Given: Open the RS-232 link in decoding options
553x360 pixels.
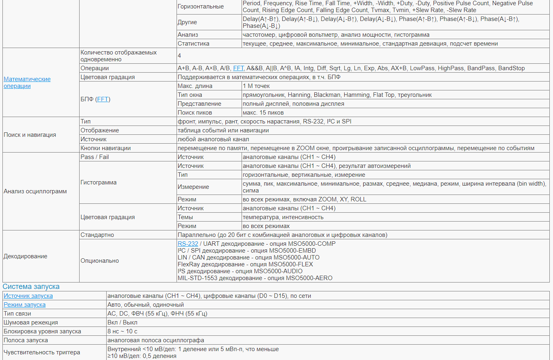Looking at the screenshot, I should click(x=188, y=244).
